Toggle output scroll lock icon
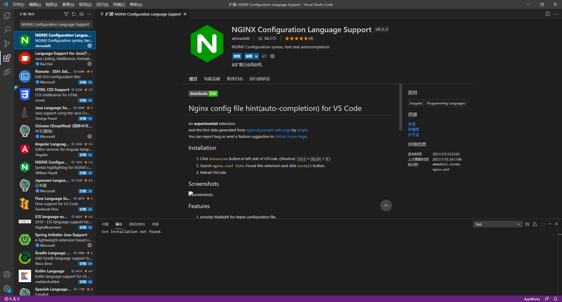 click(x=535, y=224)
